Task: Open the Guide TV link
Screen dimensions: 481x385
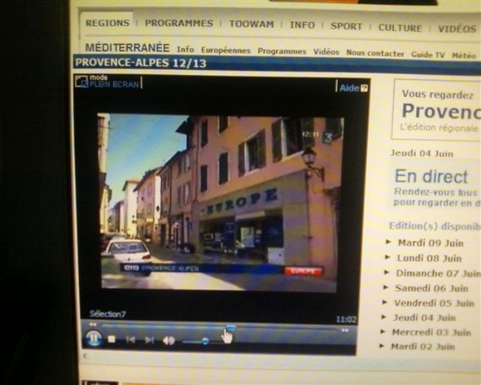Action: pos(428,55)
